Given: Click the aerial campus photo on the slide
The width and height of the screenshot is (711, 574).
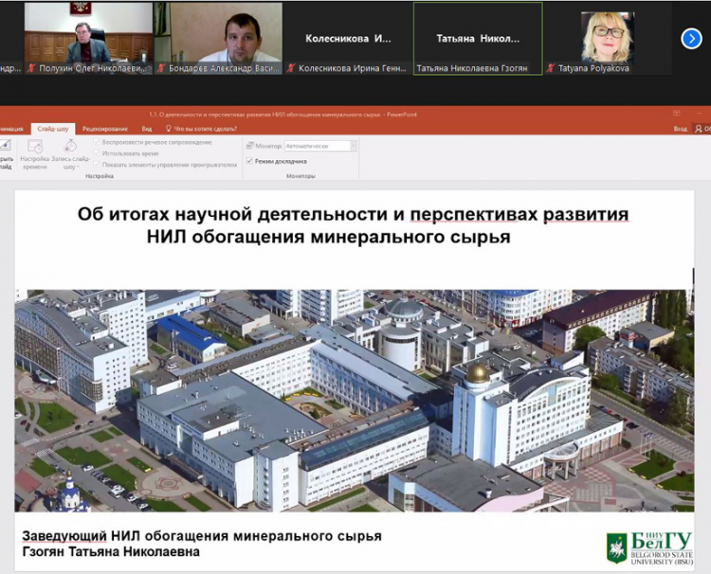Looking at the screenshot, I should (355, 401).
